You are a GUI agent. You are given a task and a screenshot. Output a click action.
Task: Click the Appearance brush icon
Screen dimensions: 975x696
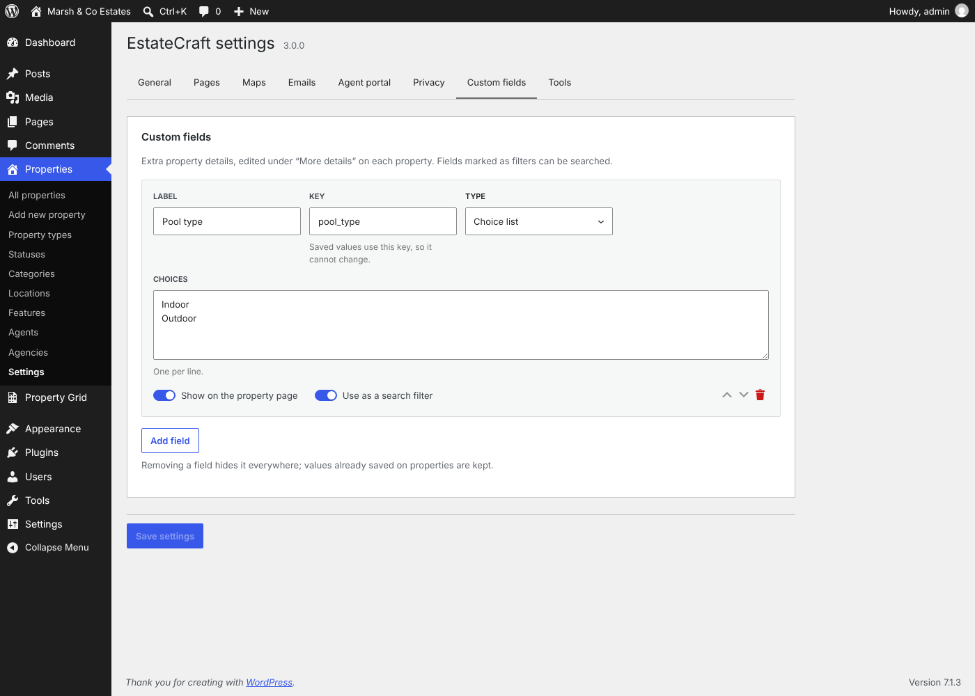tap(13, 429)
